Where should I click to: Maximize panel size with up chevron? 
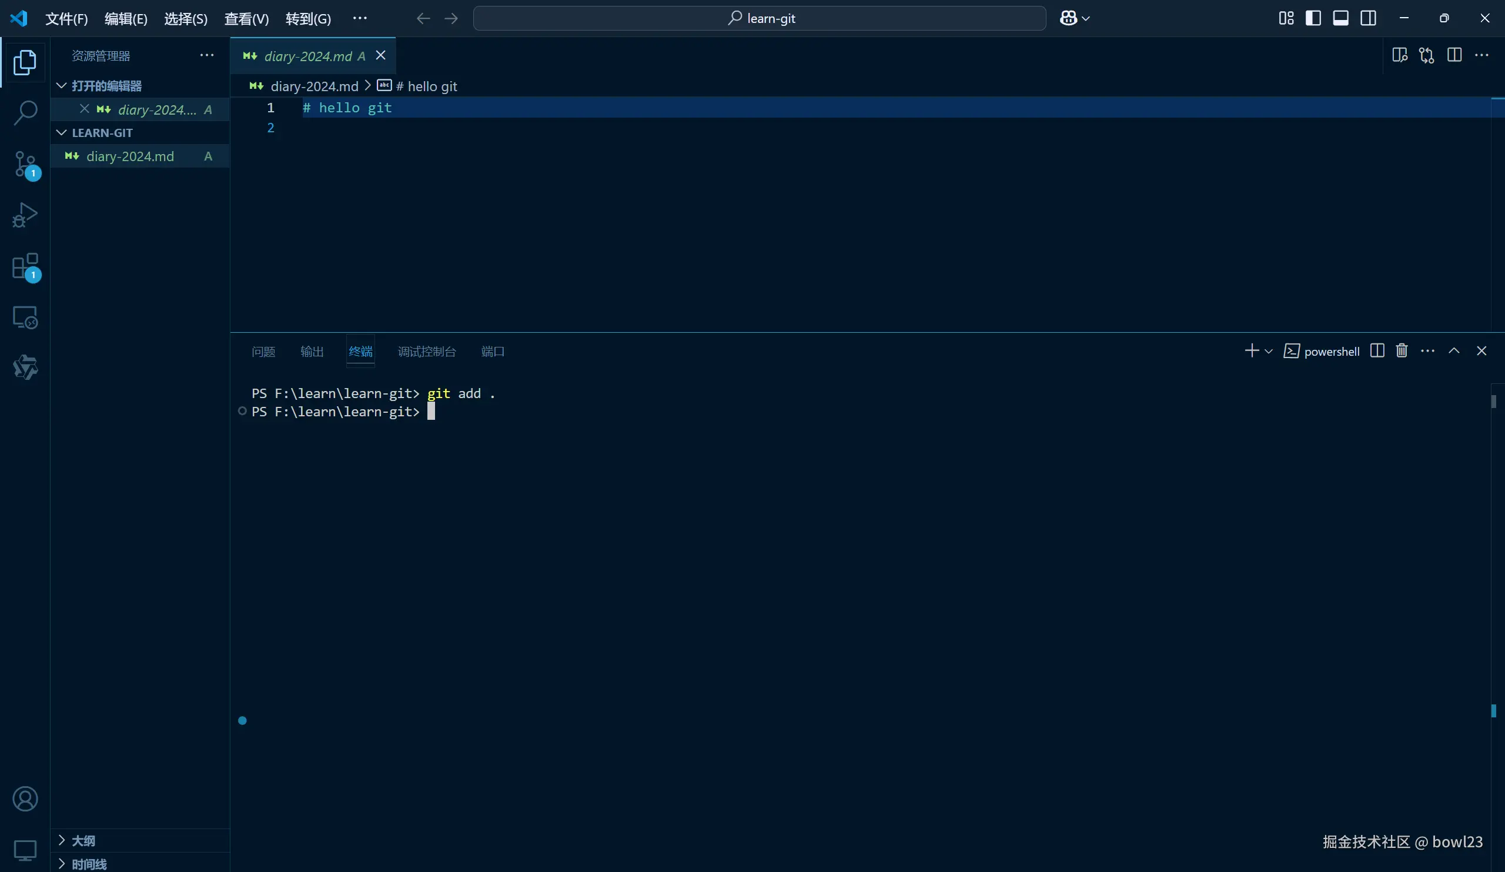tap(1454, 350)
